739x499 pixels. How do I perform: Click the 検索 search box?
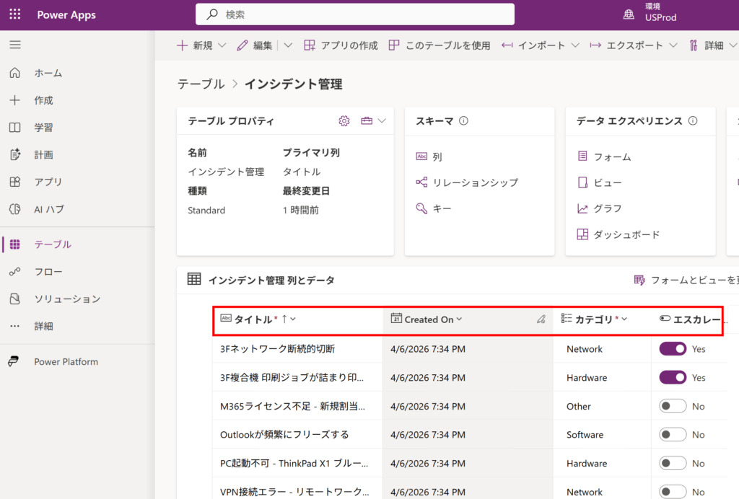tap(355, 14)
